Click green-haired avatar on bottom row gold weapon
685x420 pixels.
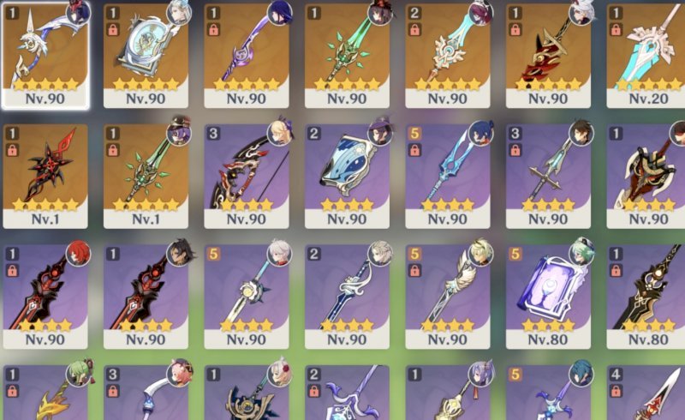[79, 373]
